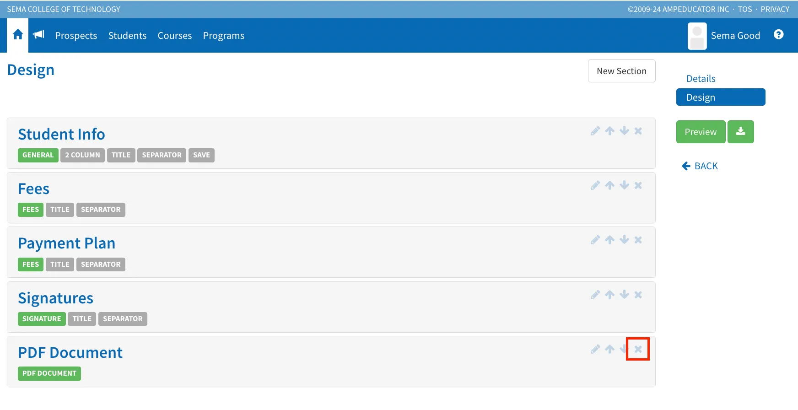Delete the PDF Document section
The image size is (798, 410).
click(x=638, y=349)
